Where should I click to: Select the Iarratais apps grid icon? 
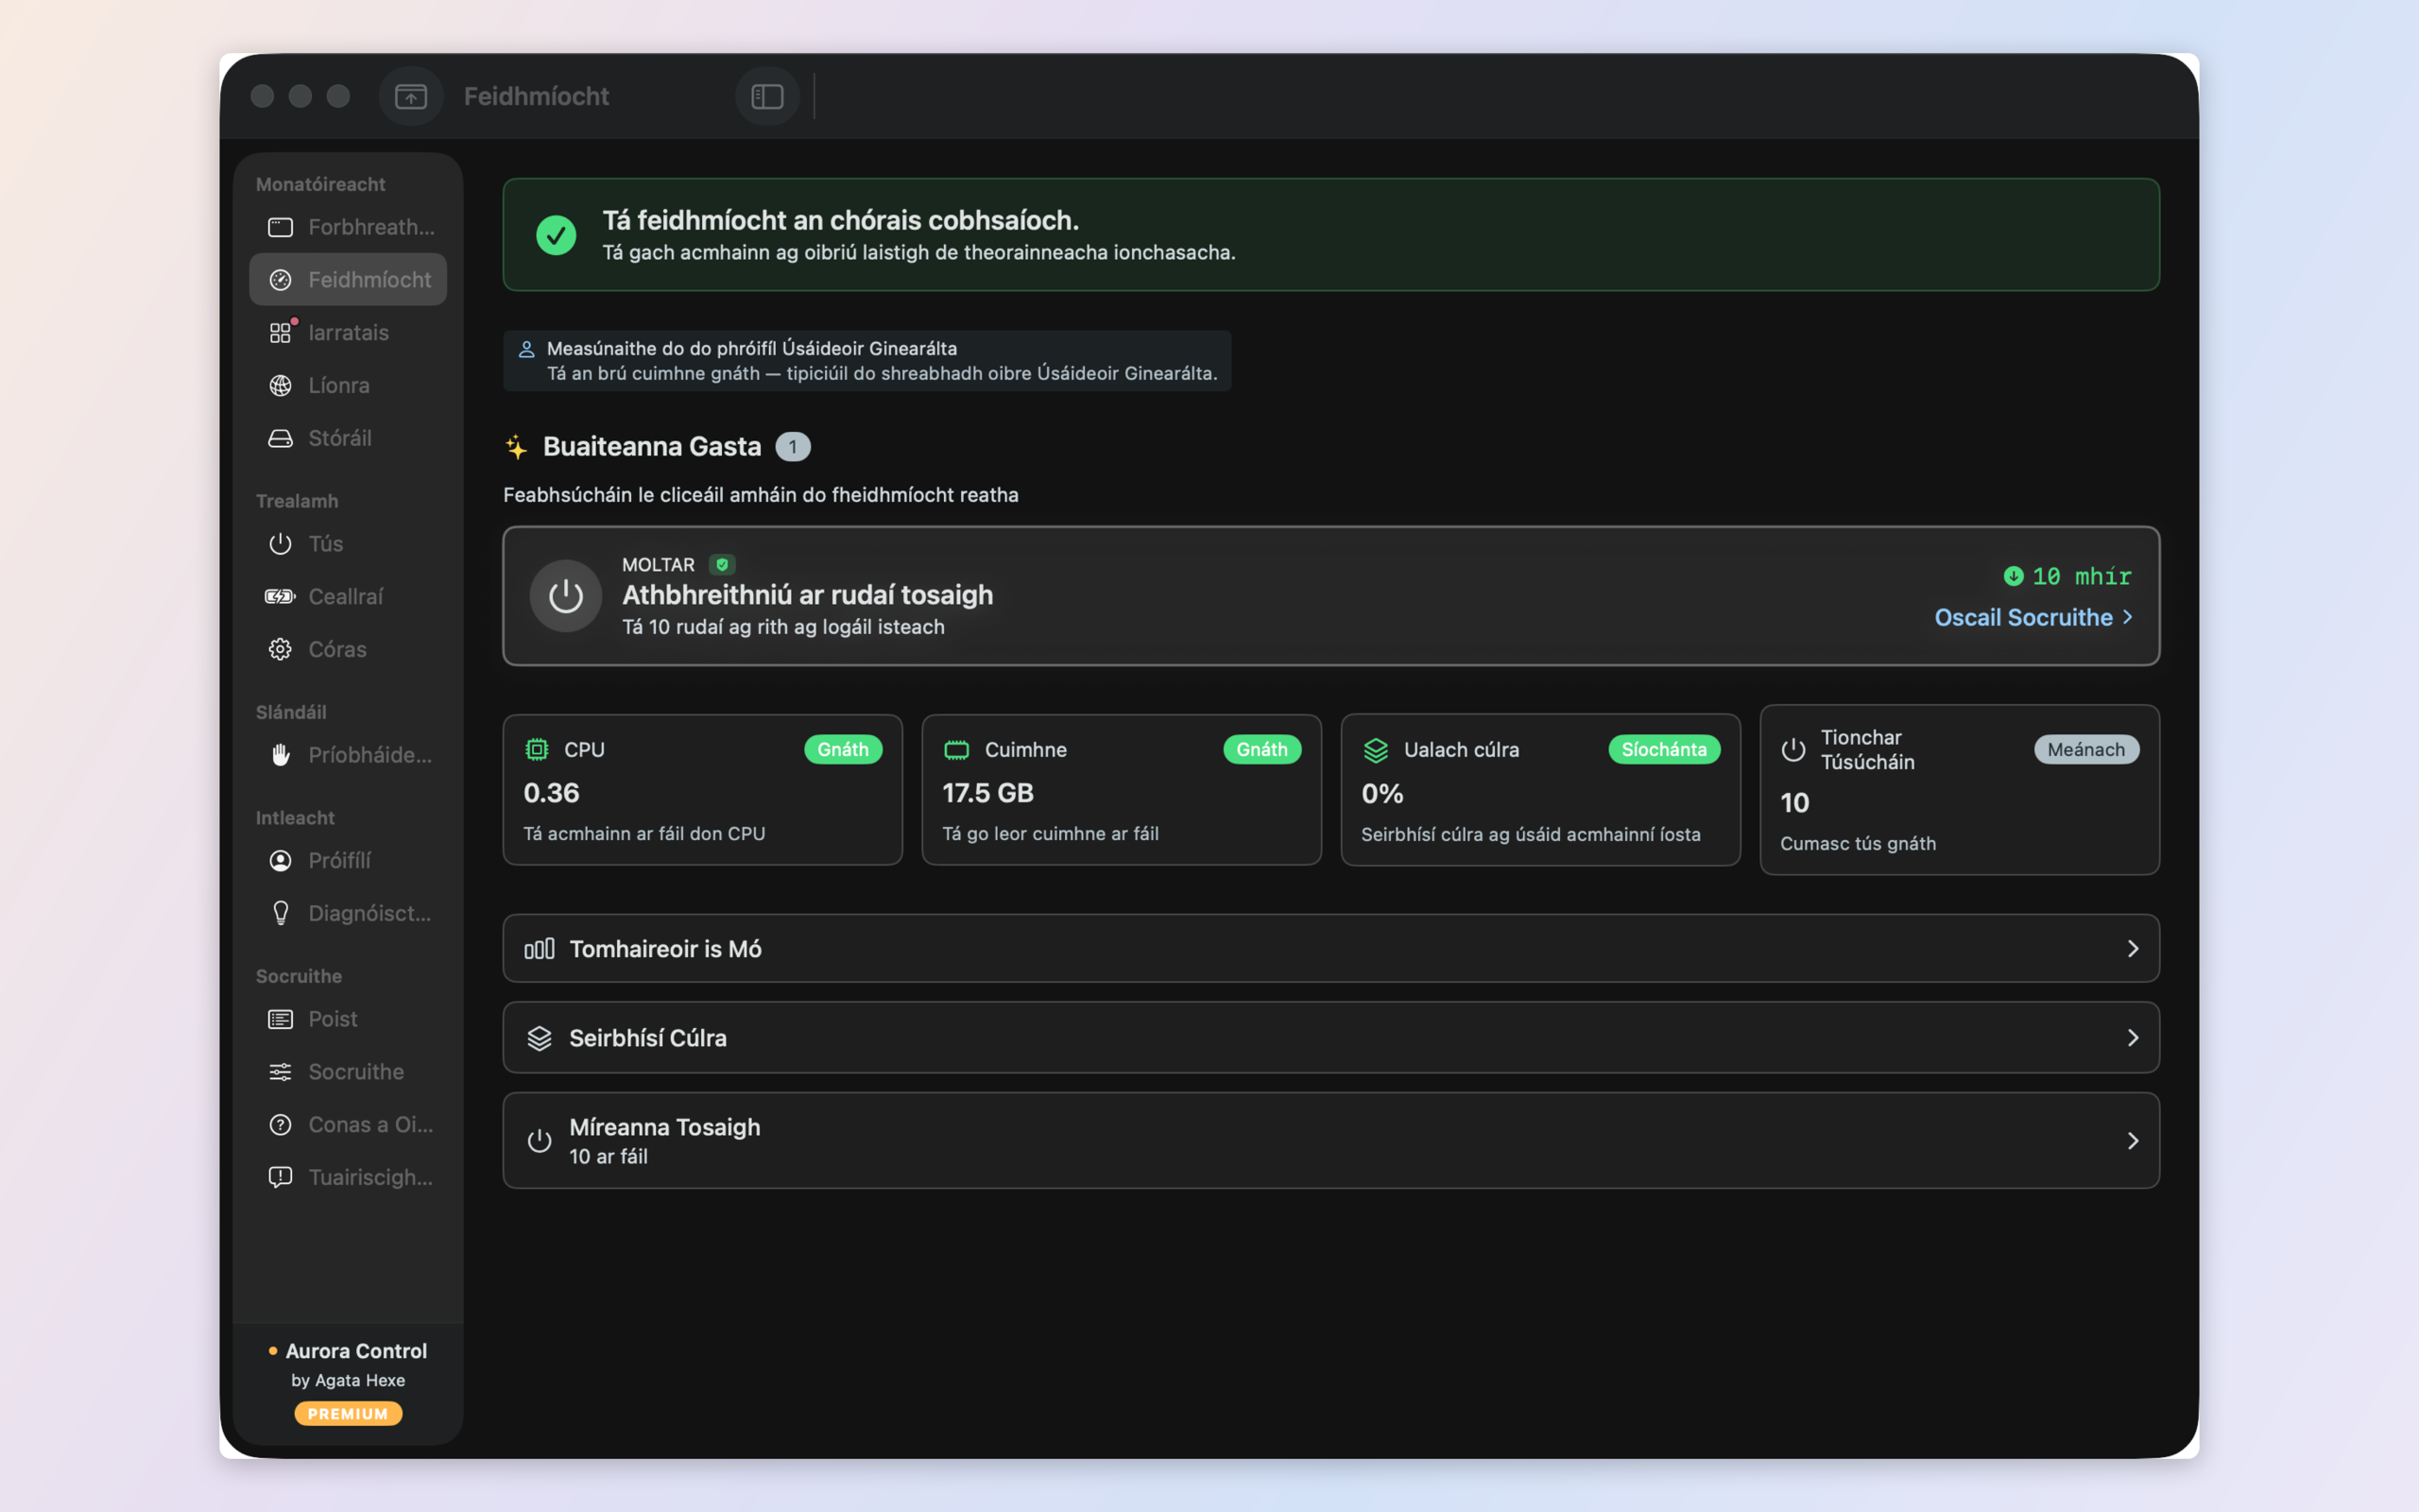point(281,333)
